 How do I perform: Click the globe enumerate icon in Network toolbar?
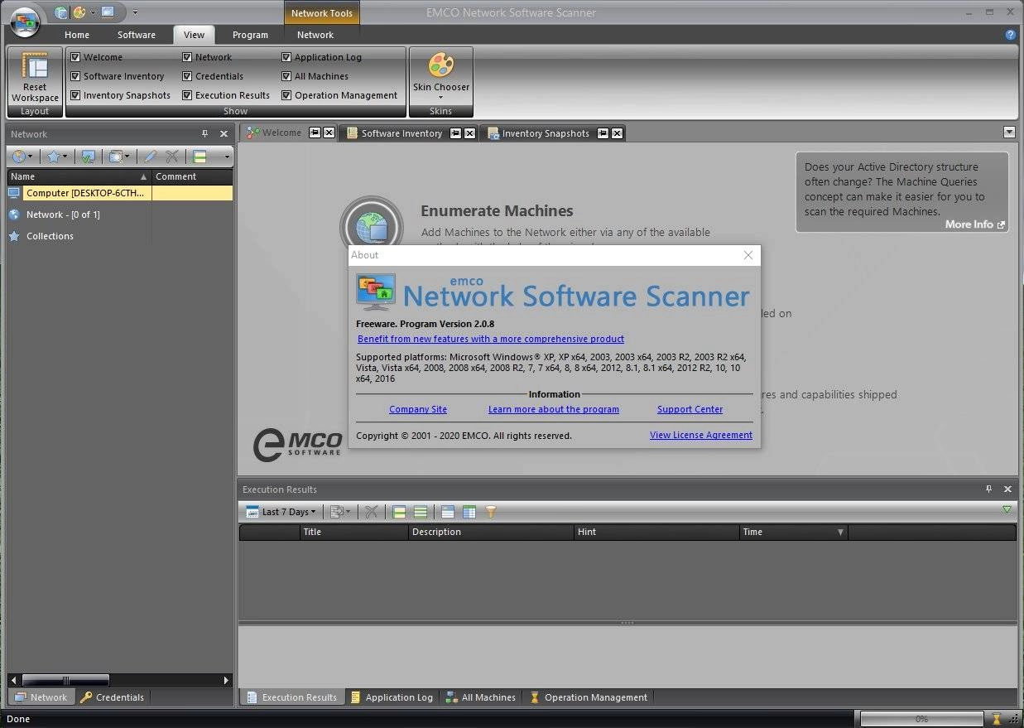19,157
